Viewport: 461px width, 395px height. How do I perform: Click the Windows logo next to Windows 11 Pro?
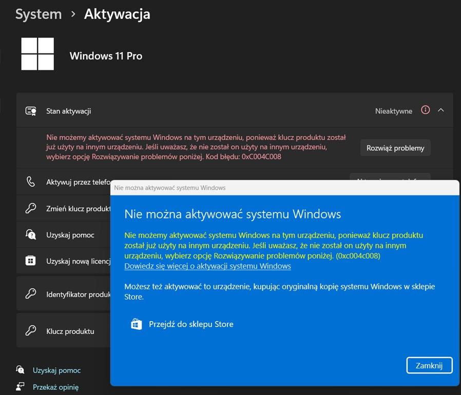coord(37,54)
